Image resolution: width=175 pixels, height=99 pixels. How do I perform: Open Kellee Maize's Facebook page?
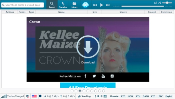(x=85, y=76)
